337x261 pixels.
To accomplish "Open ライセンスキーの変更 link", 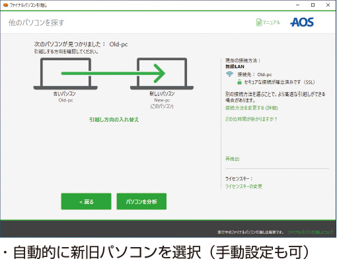I will (244, 186).
